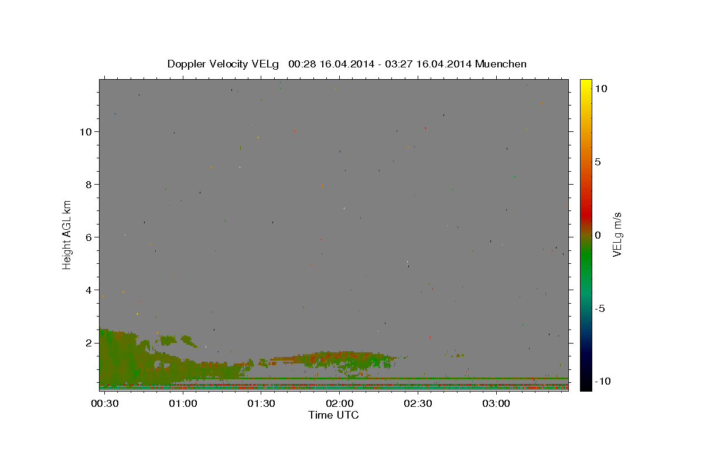Click the 01:00 time tick label
Viewport: 703px width, 469px height.
[x=183, y=404]
